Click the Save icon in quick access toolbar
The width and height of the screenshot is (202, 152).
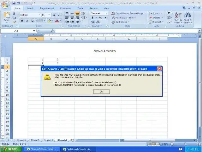coord(14,3)
